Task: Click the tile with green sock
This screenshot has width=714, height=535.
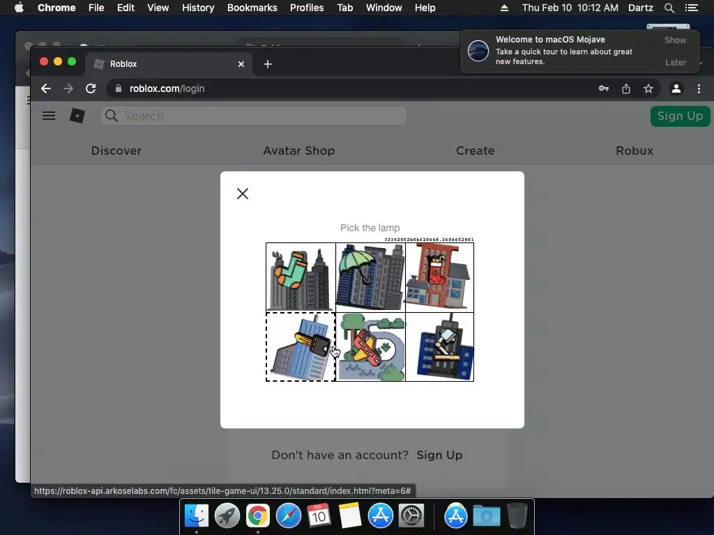Action: 301,277
